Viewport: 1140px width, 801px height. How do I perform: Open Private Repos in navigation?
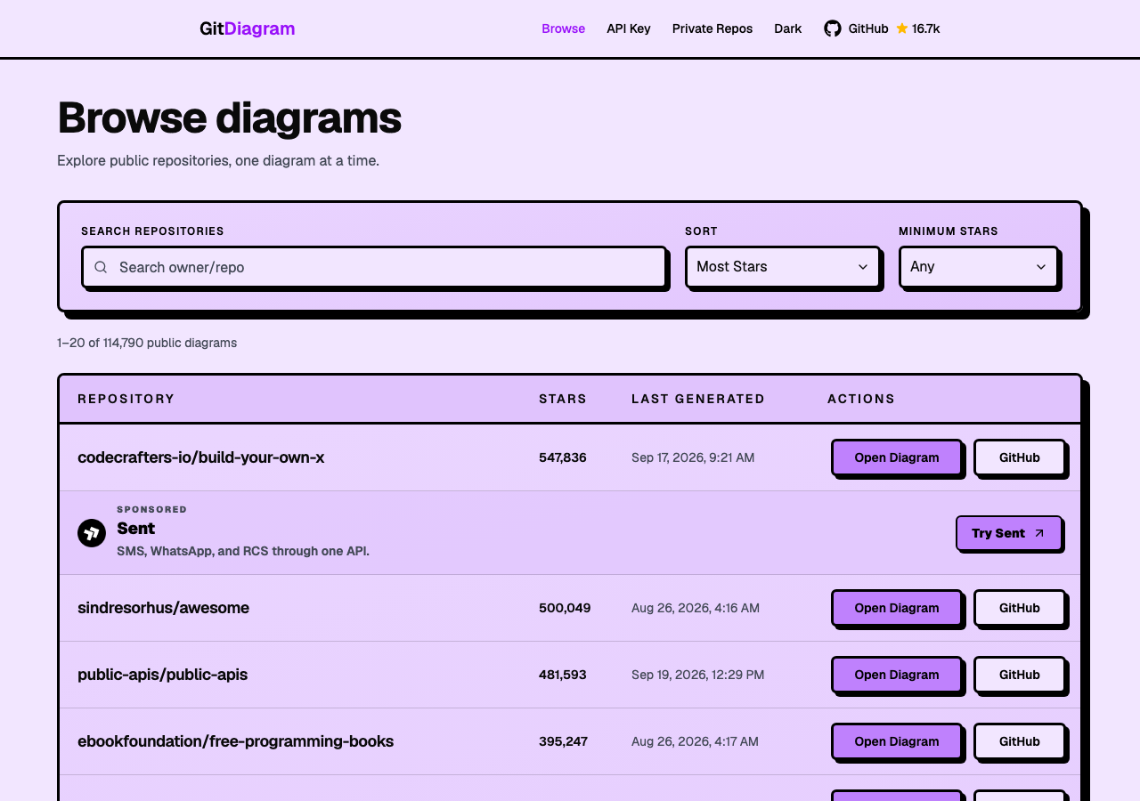(712, 28)
